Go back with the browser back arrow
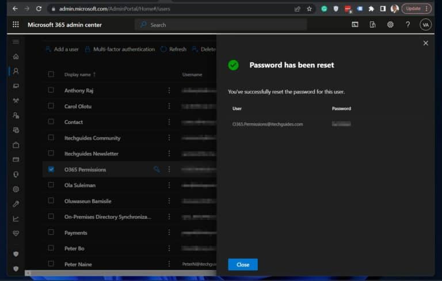Screen dimensions: 442x281 coord(15,9)
